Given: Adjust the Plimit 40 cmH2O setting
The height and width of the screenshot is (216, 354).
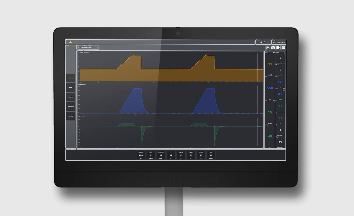Looking at the screenshot, I should (211, 155).
